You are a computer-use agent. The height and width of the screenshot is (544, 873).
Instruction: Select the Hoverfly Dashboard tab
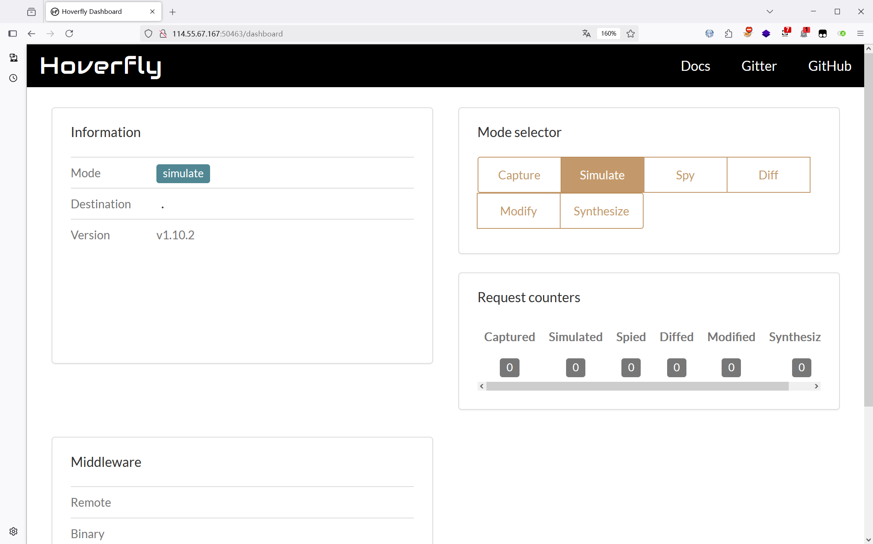click(103, 12)
